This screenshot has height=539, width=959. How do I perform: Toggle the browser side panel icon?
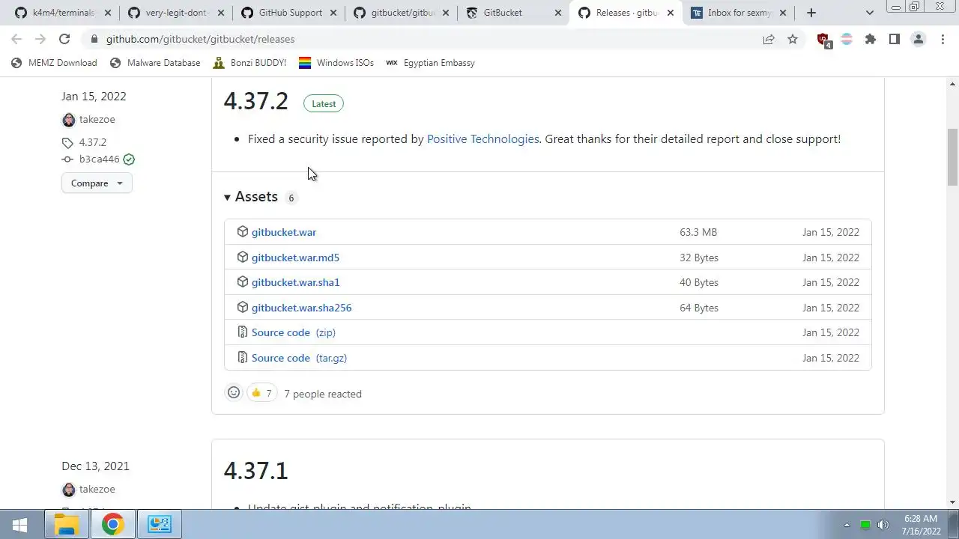pos(895,39)
